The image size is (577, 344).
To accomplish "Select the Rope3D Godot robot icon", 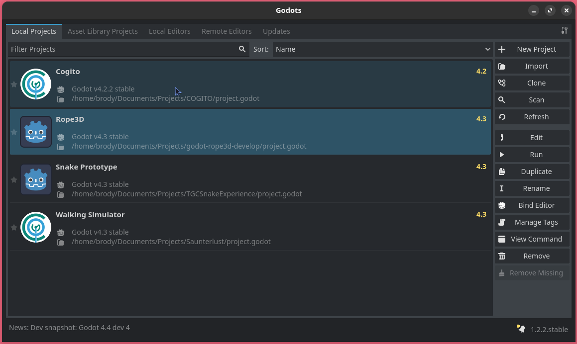I will [x=36, y=132].
